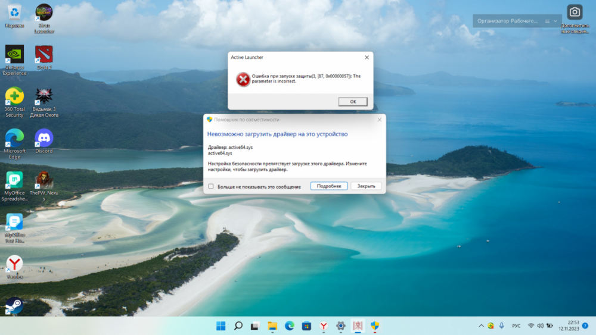
Task: Open the Discord desktop shortcut
Action: 44,139
